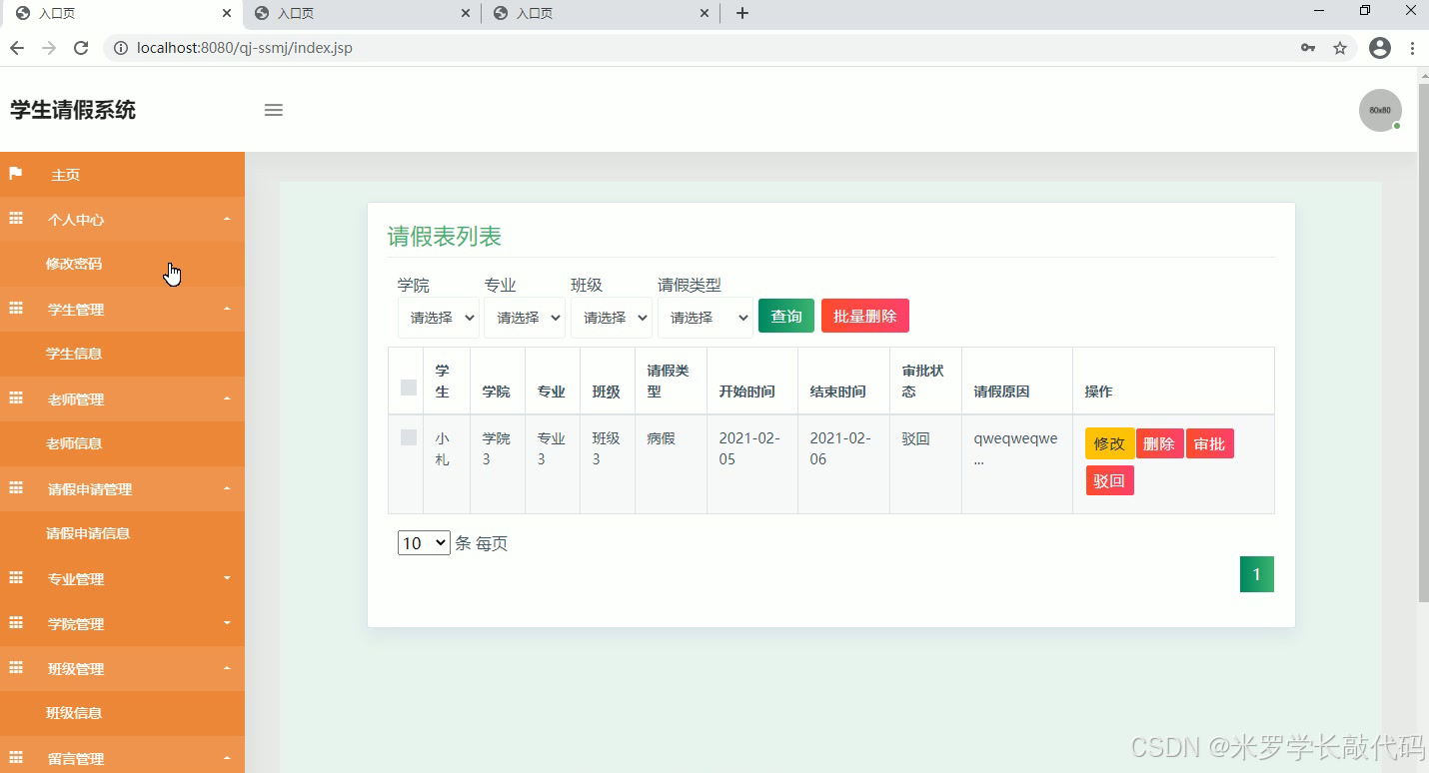Click the grid icon beside 老师管理
1429x773 pixels.
[15, 398]
